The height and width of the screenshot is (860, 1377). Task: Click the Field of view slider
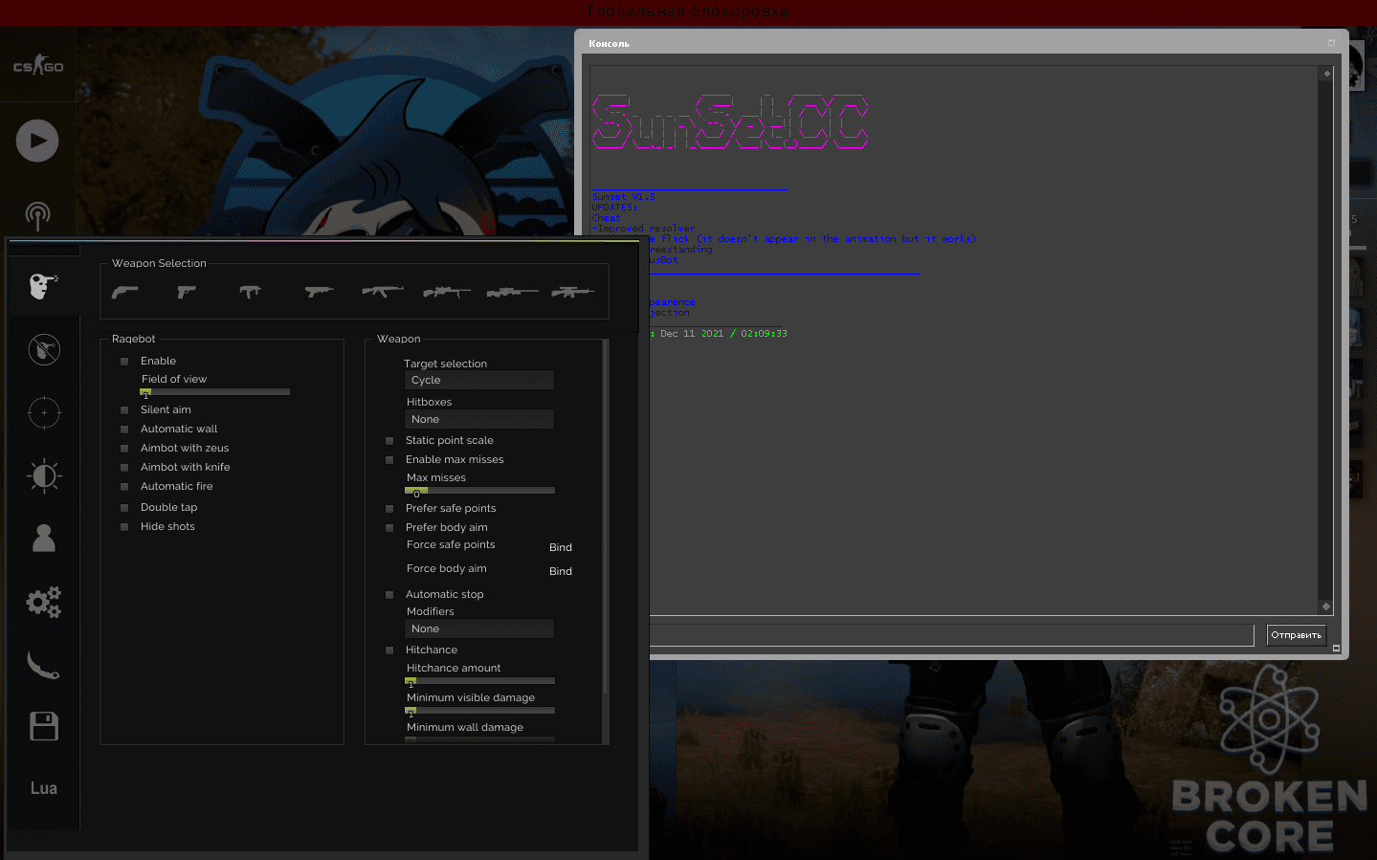(215, 391)
